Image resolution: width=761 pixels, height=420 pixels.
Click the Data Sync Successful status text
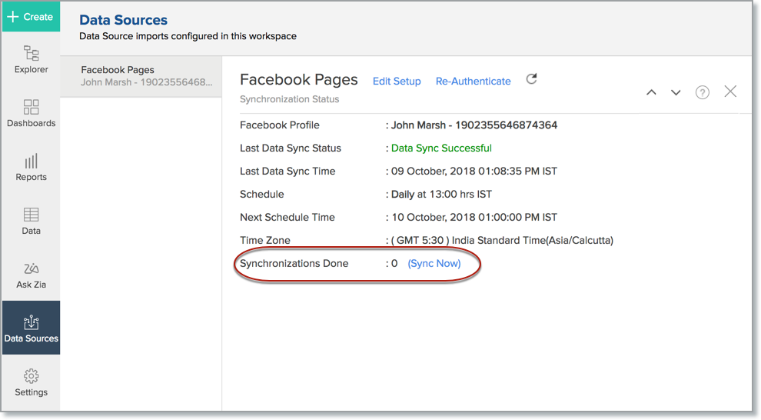(x=442, y=148)
